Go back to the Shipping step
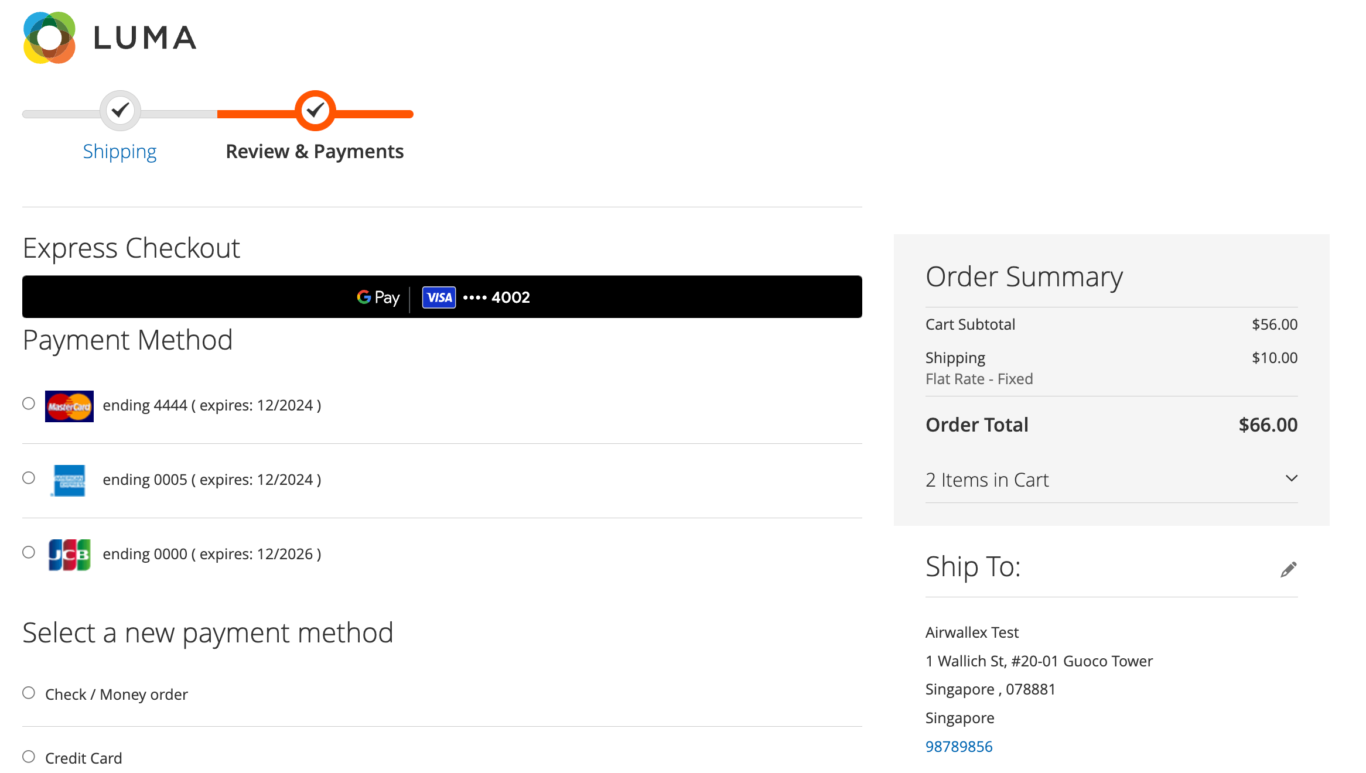 tap(119, 151)
